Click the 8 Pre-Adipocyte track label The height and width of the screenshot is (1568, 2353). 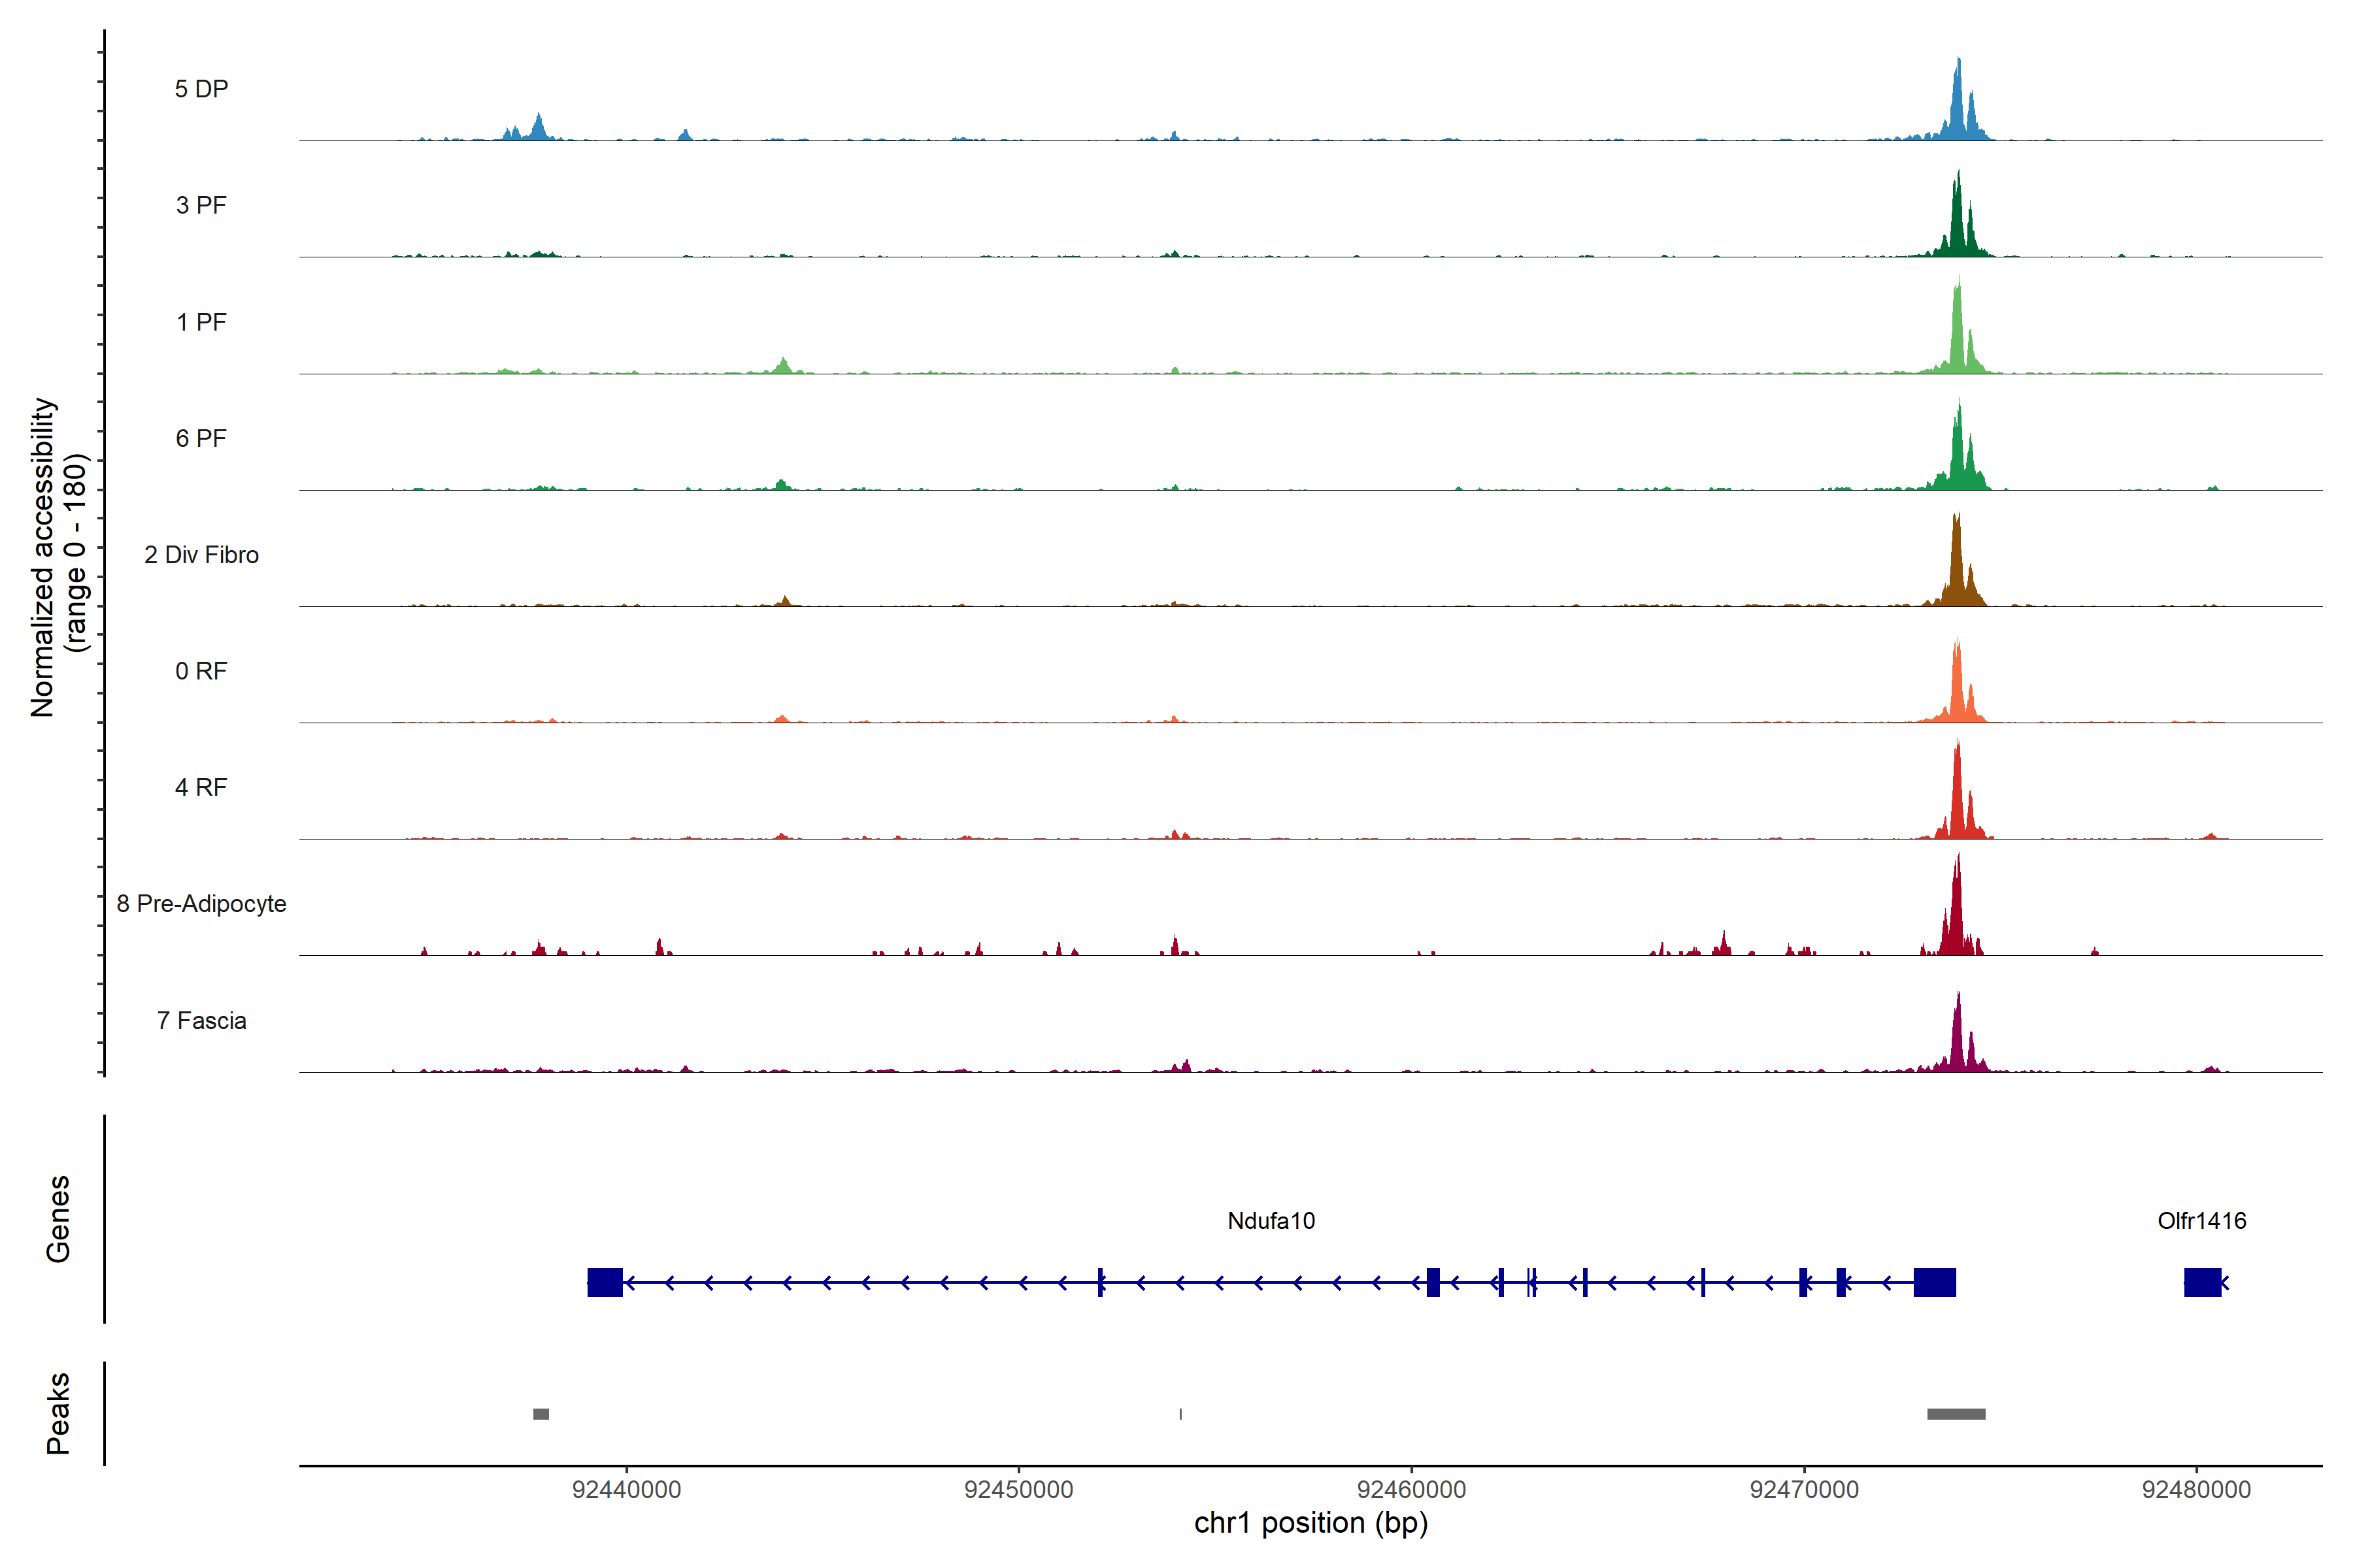[201, 904]
